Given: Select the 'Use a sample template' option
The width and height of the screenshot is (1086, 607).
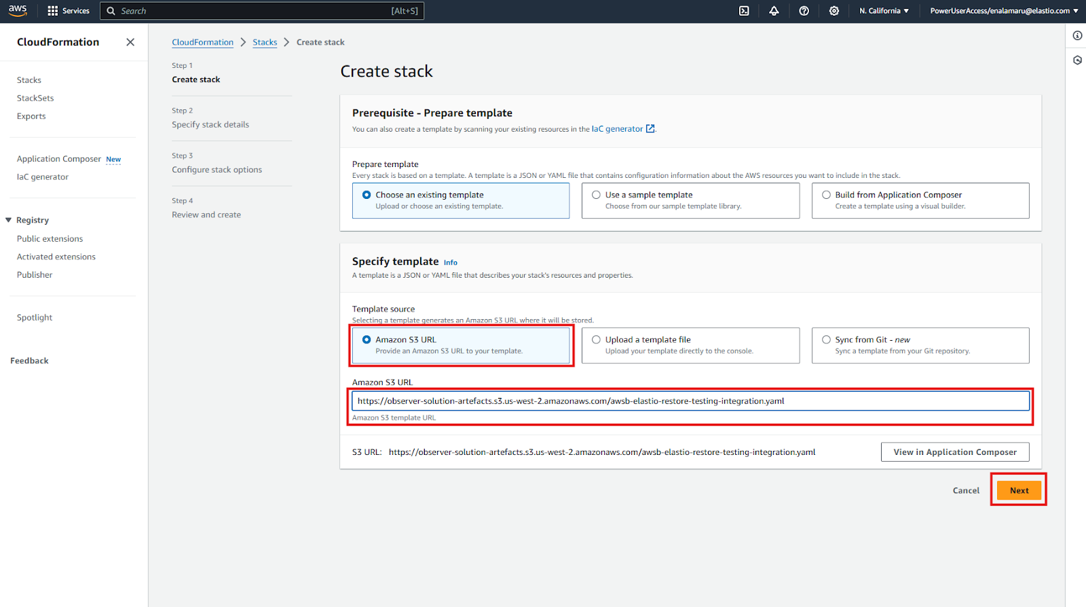Looking at the screenshot, I should coord(597,195).
